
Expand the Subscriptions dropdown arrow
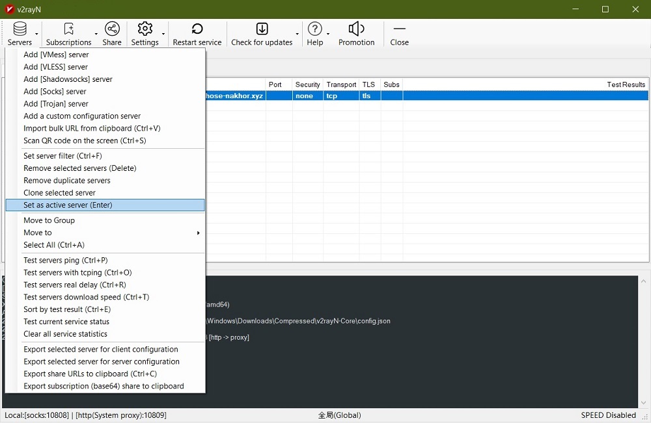pos(96,34)
